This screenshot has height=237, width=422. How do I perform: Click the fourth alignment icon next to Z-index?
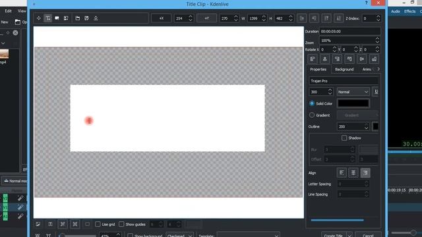[x=338, y=18]
